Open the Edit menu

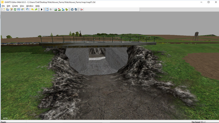coord(8,6)
